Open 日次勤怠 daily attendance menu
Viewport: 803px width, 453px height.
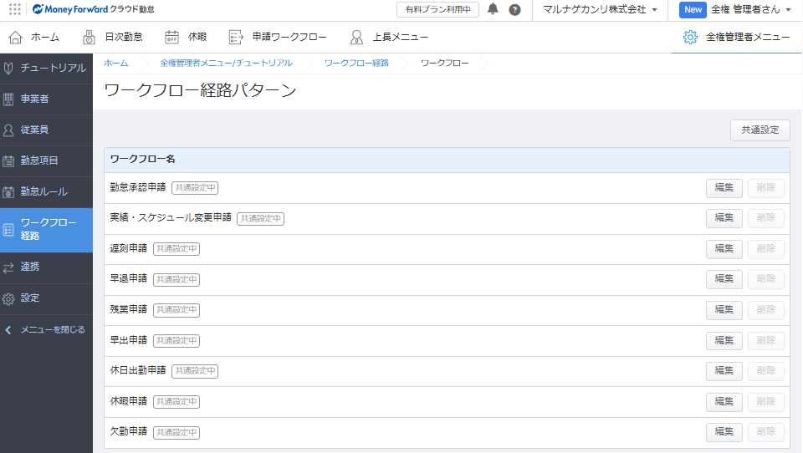coord(112,37)
